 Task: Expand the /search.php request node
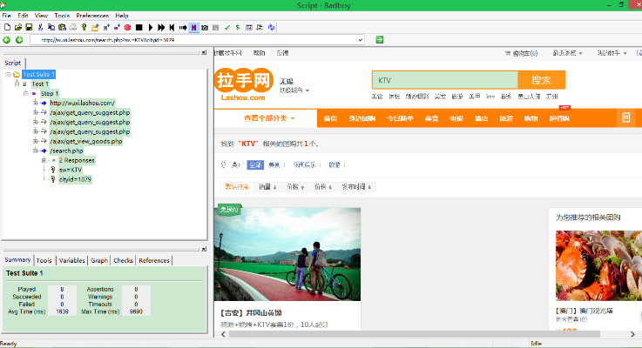click(35, 151)
